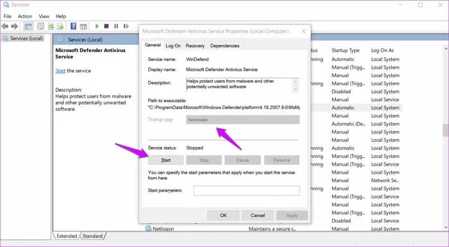Click the 'Network Se...' Log On As cell
Screen dimensions: 449x247
click(385, 180)
